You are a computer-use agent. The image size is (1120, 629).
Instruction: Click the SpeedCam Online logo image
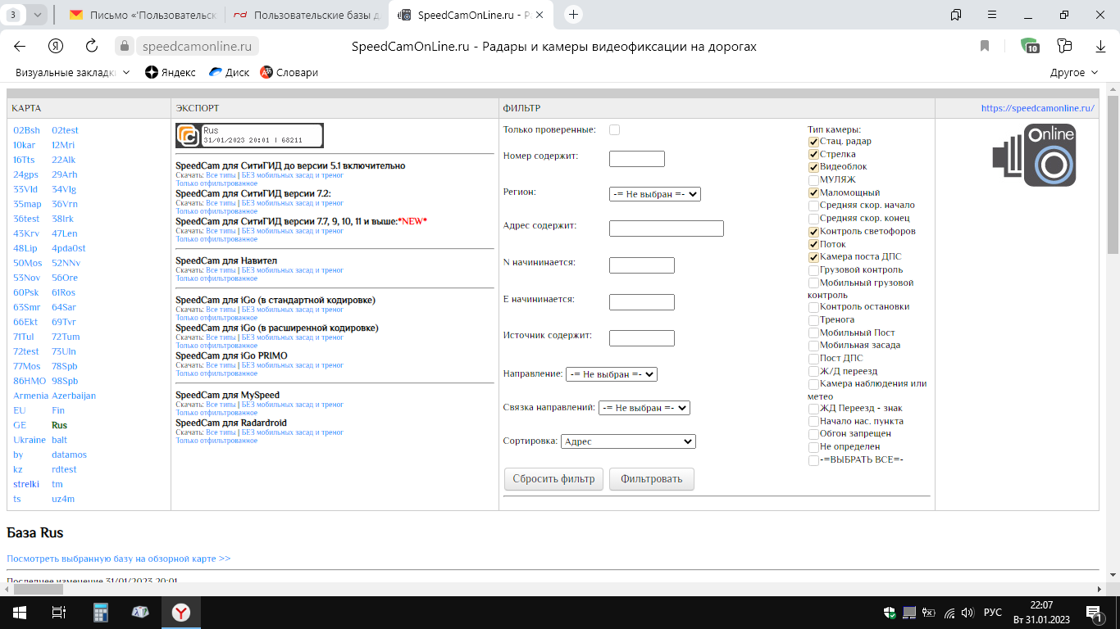(x=1034, y=155)
